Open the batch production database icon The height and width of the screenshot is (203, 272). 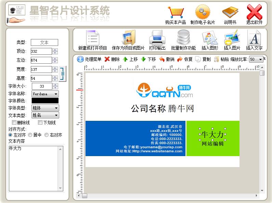point(183,38)
